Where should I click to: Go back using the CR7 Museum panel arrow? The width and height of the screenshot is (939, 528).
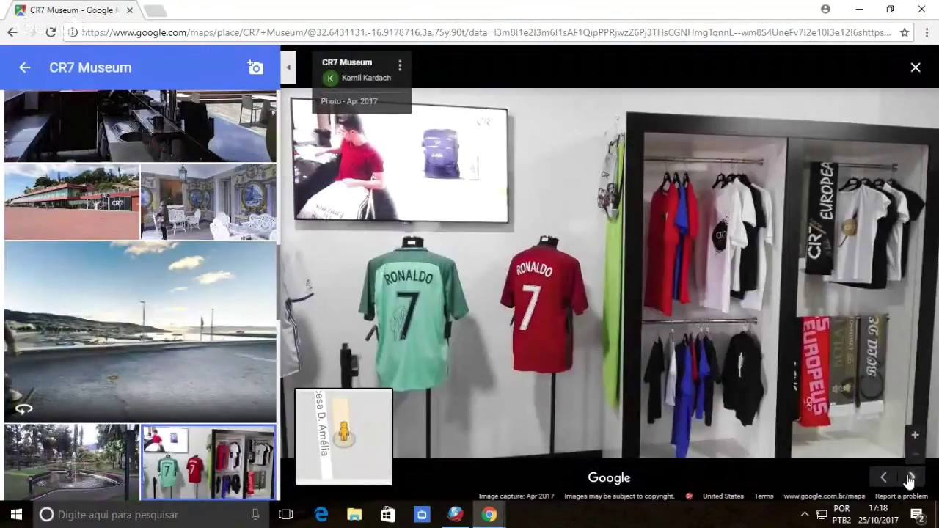(24, 67)
